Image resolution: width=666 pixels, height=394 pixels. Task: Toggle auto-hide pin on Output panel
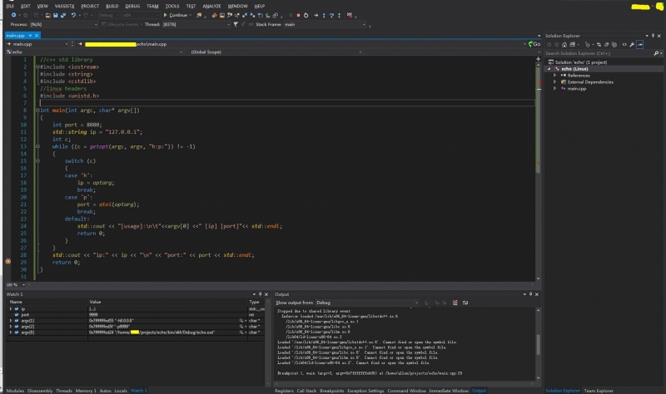point(530,294)
